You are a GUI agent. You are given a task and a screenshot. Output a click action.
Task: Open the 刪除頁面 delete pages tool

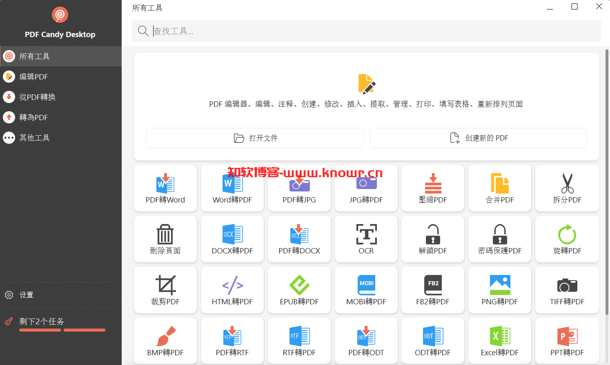[x=165, y=239]
